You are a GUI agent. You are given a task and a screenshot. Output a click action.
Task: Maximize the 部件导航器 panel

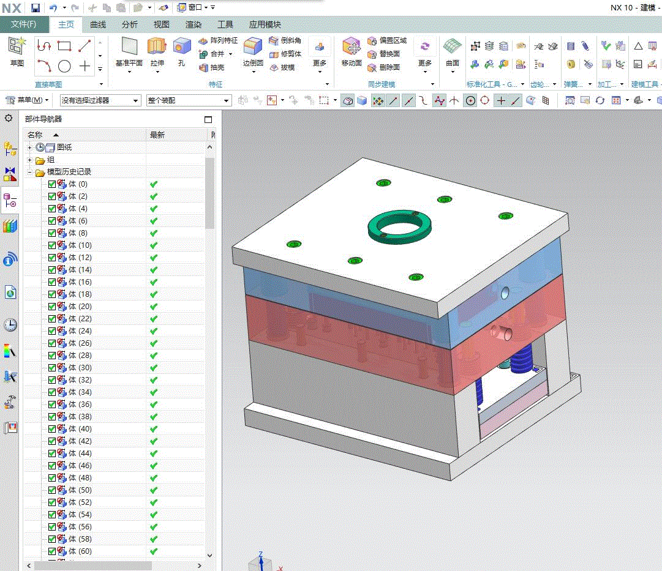[208, 119]
